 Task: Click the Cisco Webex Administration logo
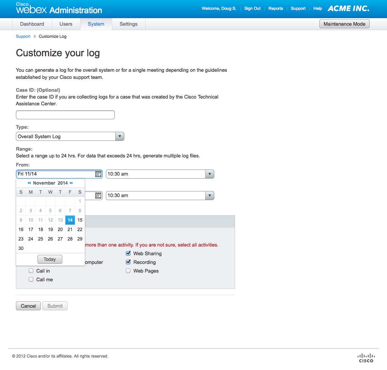[59, 9]
